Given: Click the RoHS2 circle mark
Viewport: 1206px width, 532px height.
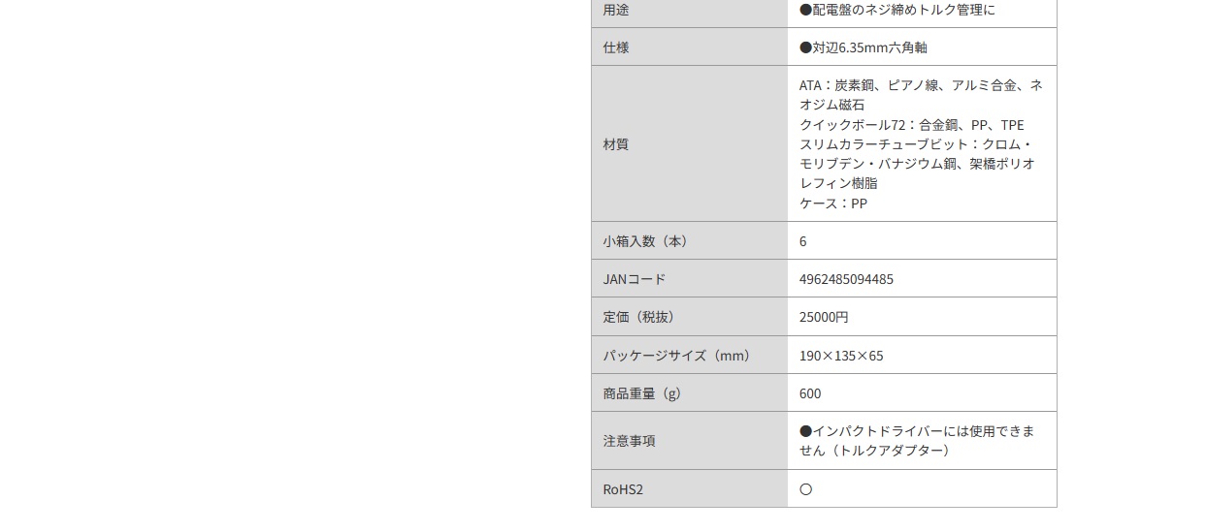Looking at the screenshot, I should pos(805,489).
